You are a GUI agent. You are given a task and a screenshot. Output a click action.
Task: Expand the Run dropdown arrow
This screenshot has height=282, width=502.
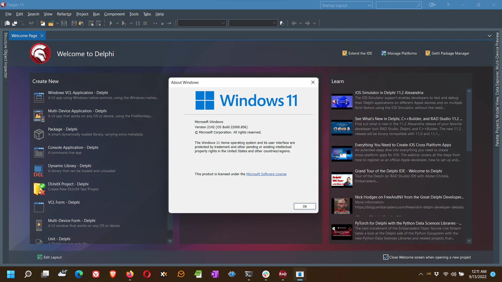coord(117,23)
